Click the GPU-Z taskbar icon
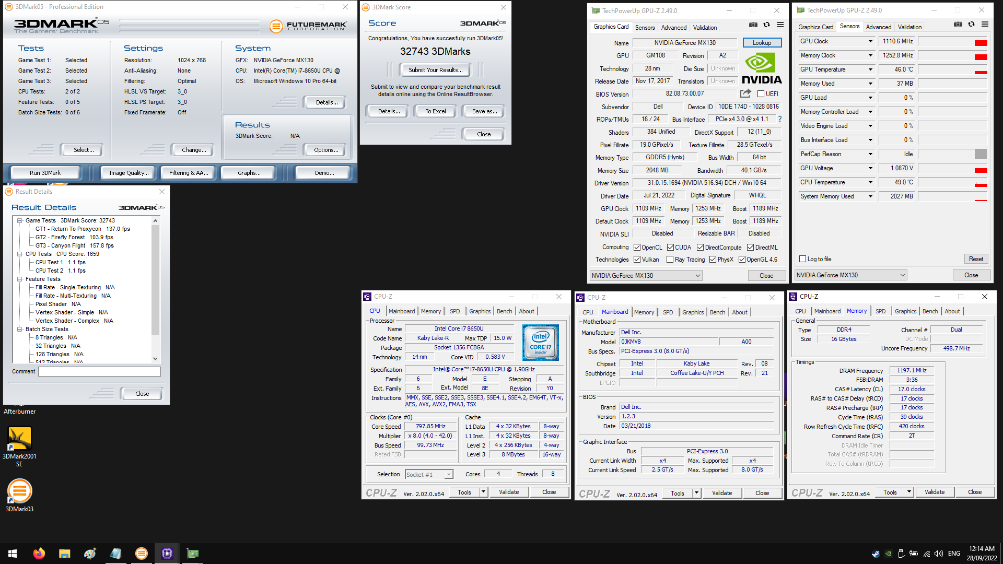Viewport: 1003px width, 564px height. tap(193, 554)
